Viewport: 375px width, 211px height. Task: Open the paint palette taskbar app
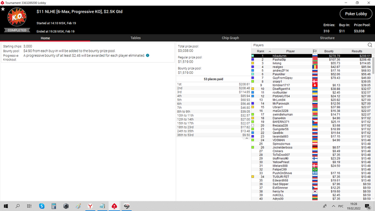point(78,206)
